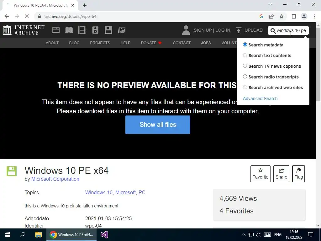Click the browser back arrow

point(7,16)
